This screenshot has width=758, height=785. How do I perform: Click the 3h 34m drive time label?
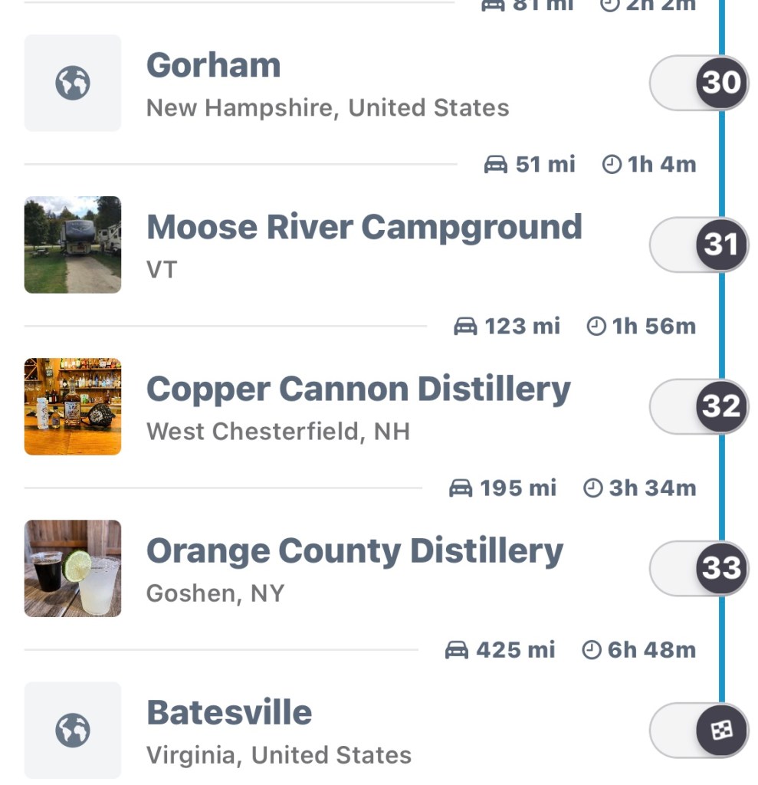(x=651, y=488)
